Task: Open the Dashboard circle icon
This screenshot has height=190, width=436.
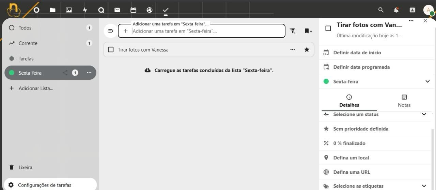Action: click(x=36, y=10)
